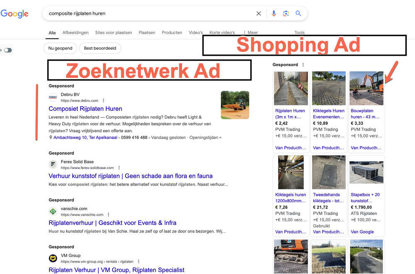This screenshot has width=415, height=274.
Task: Select the Korte video's tab
Action: pos(222,32)
